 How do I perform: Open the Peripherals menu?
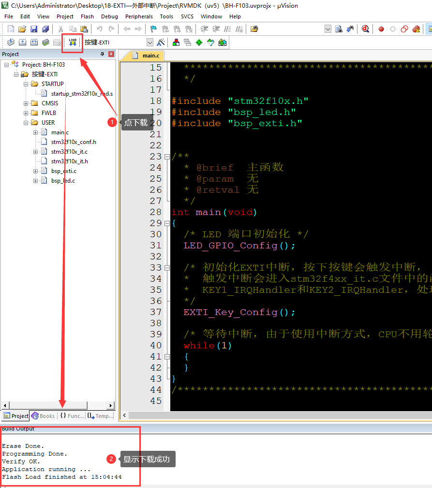tap(139, 16)
